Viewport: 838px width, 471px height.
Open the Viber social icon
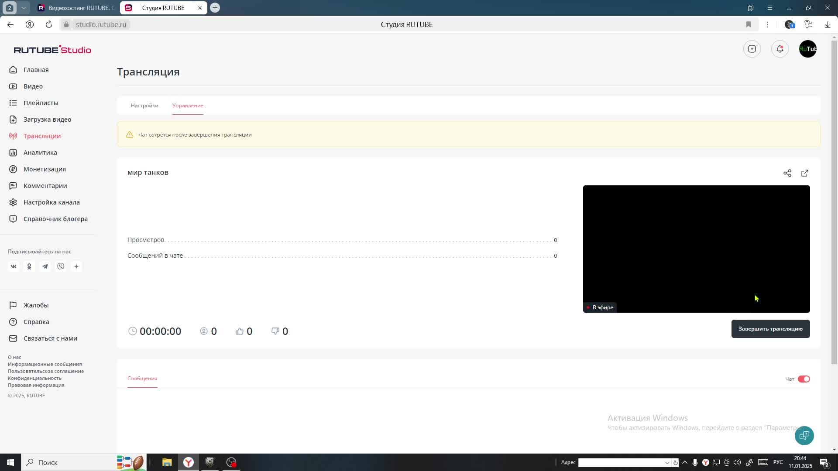[61, 266]
